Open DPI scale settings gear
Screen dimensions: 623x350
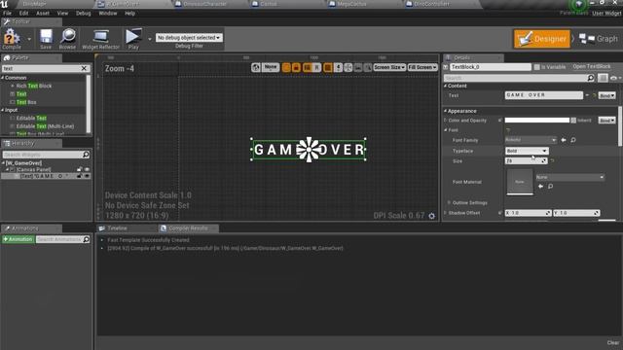point(431,216)
